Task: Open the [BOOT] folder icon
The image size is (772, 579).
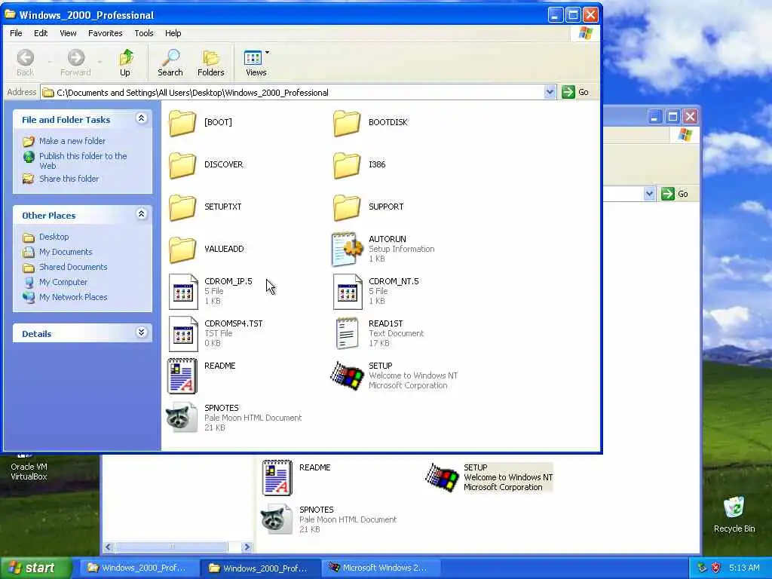Action: point(182,123)
